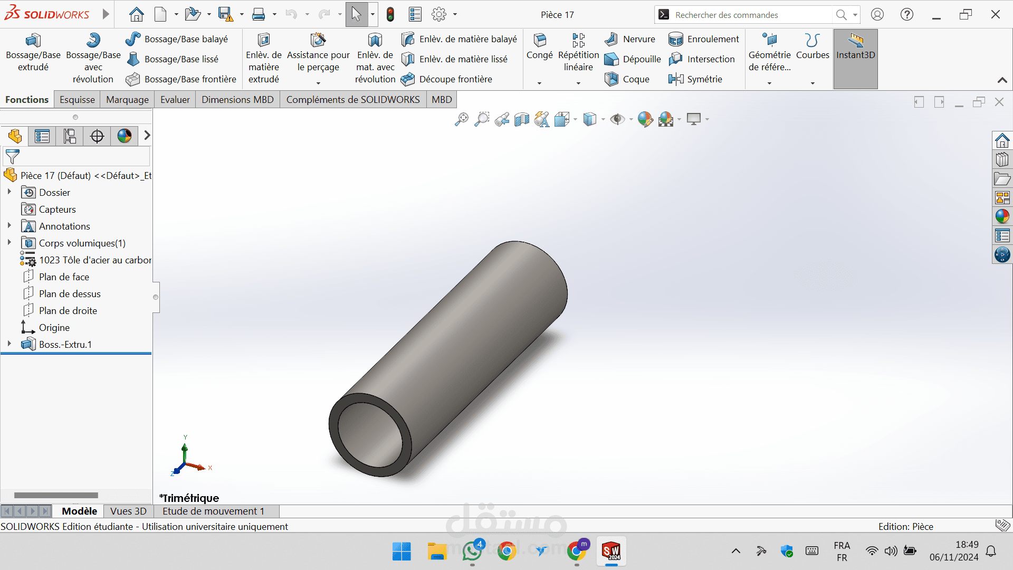Select Plan de face in the tree
Viewport: 1013px width, 570px height.
pyautogui.click(x=64, y=277)
